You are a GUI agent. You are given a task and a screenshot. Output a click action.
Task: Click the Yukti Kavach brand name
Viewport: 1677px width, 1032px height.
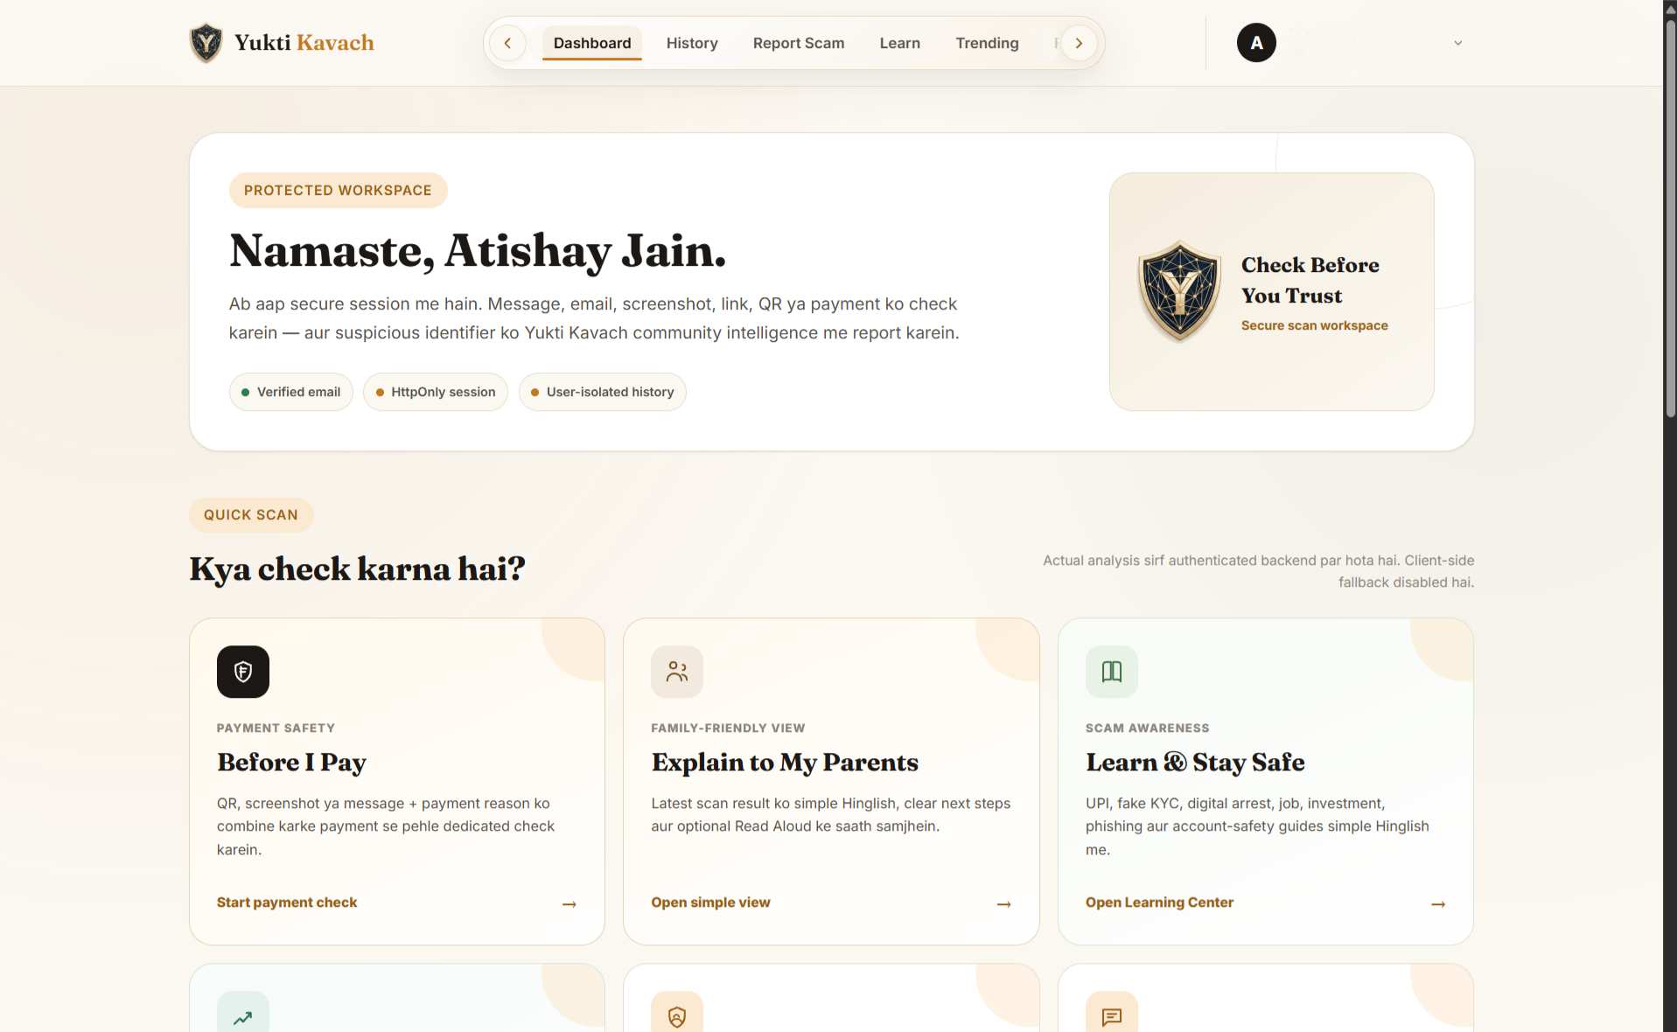pos(304,43)
